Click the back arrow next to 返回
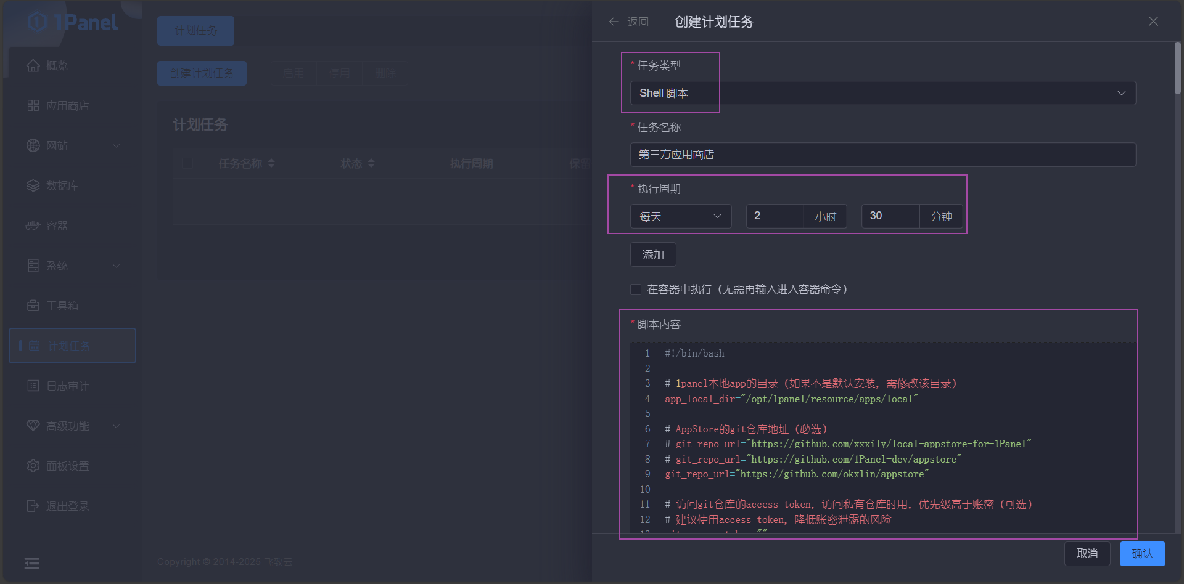Image resolution: width=1184 pixels, height=584 pixels. pyautogui.click(x=614, y=22)
